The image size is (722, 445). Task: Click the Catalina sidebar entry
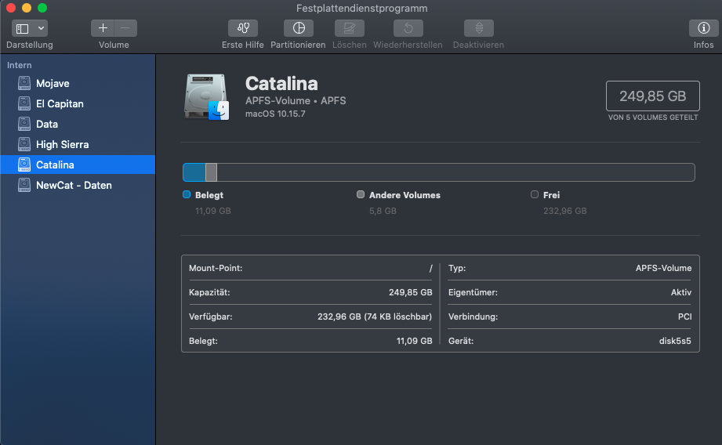click(55, 165)
